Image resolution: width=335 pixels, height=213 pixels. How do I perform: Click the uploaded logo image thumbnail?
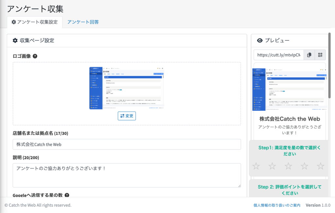coord(127,88)
